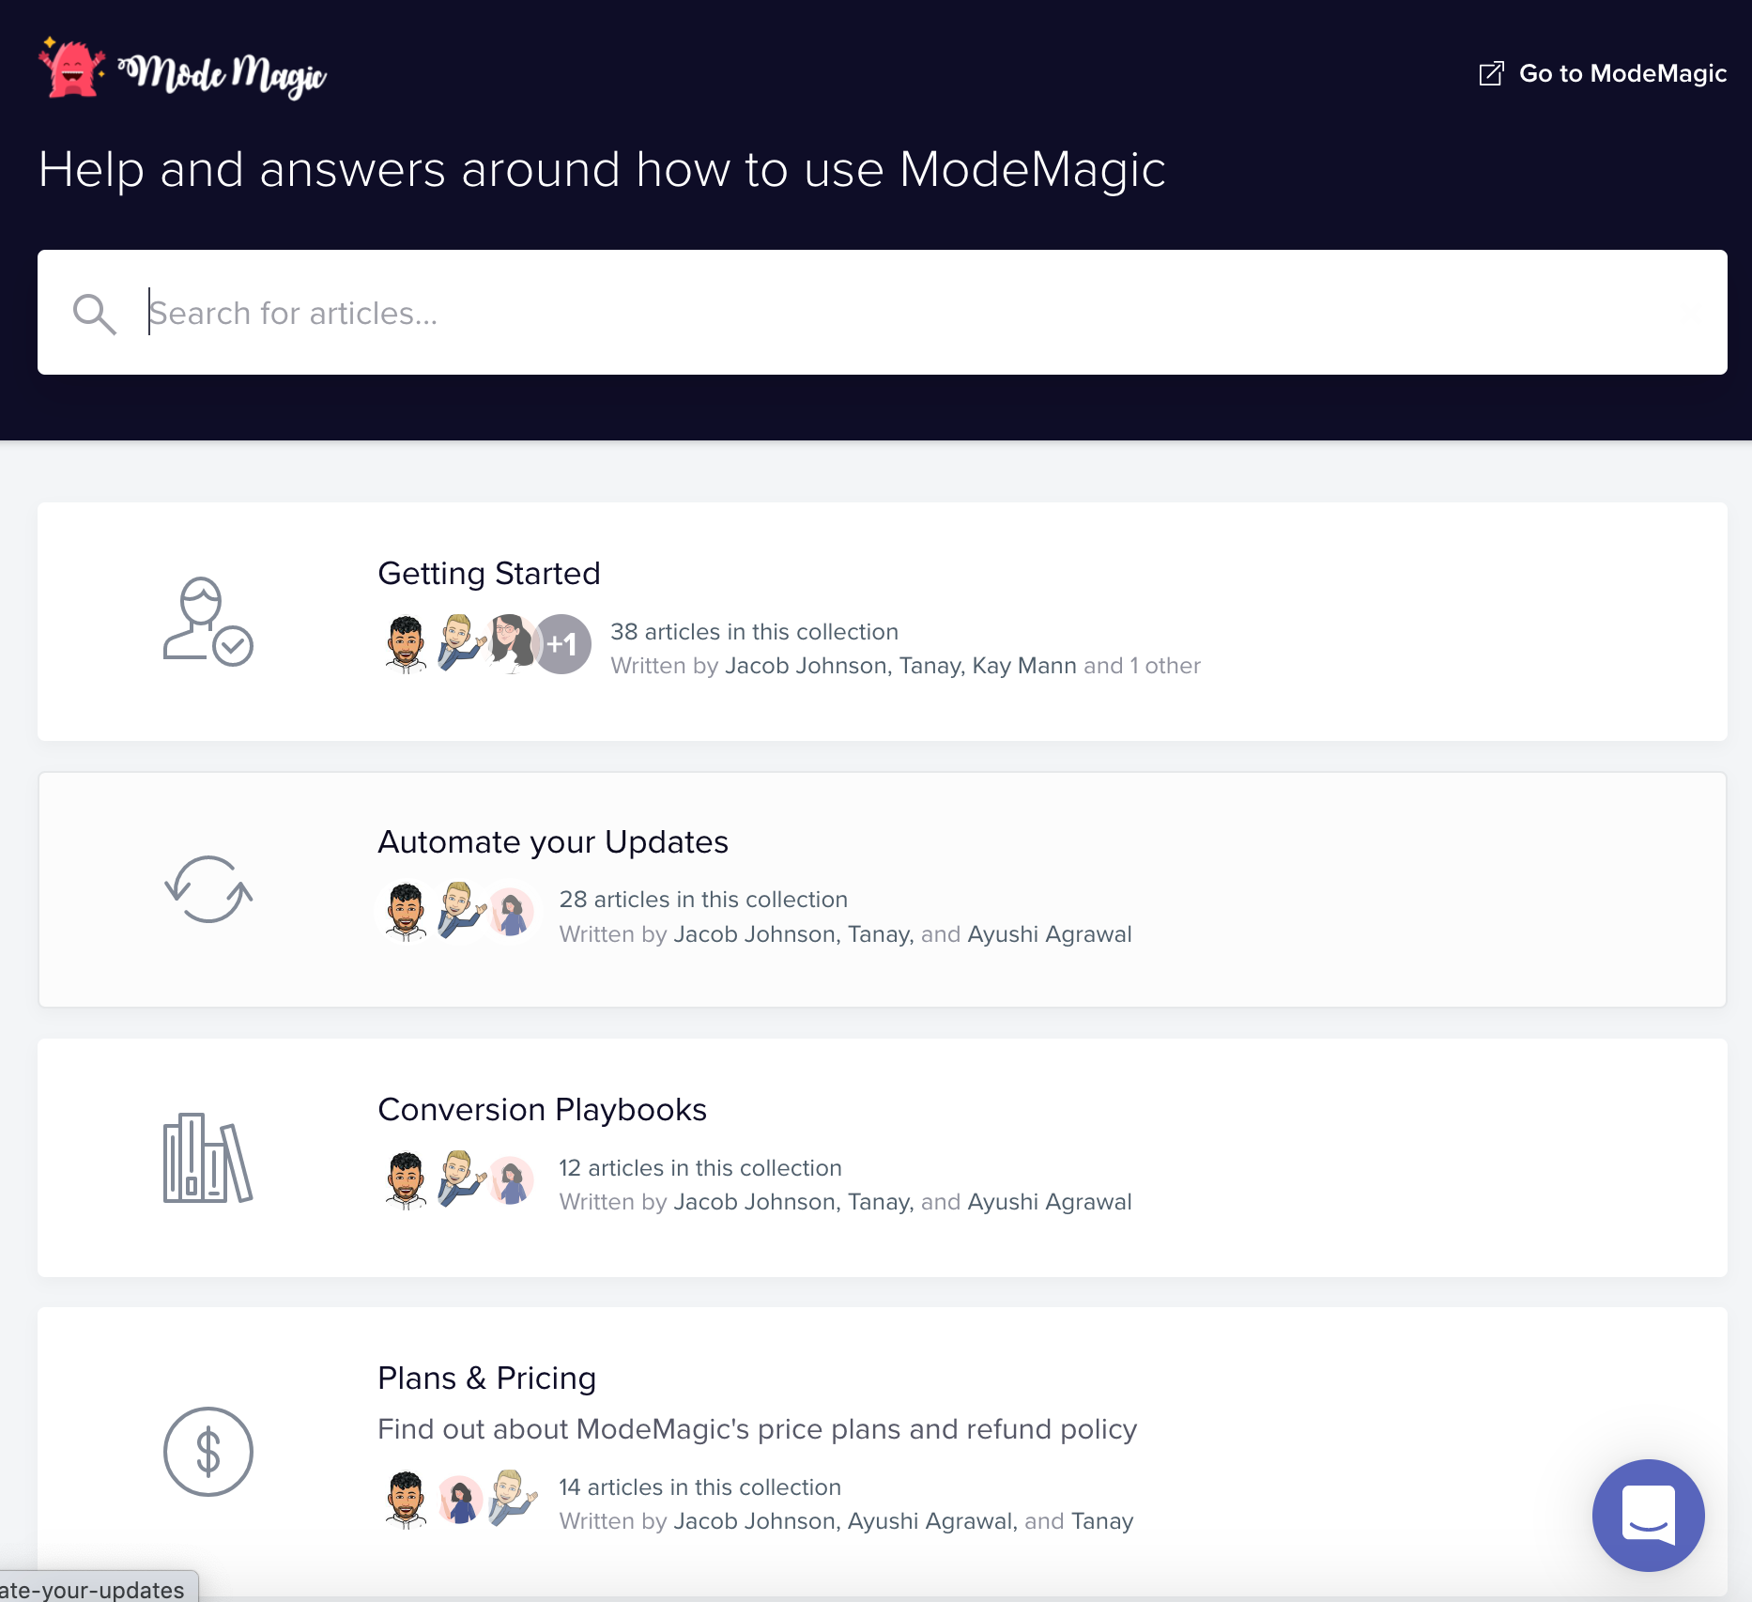Click Tanay's avatar in Automate your Updates
The width and height of the screenshot is (1752, 1602).
(460, 912)
